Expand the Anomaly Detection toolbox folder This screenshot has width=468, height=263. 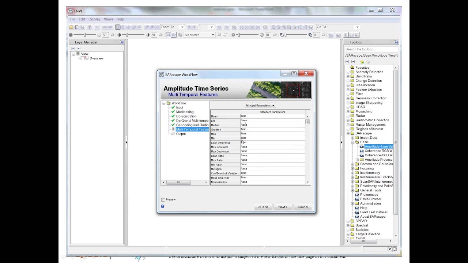click(348, 72)
